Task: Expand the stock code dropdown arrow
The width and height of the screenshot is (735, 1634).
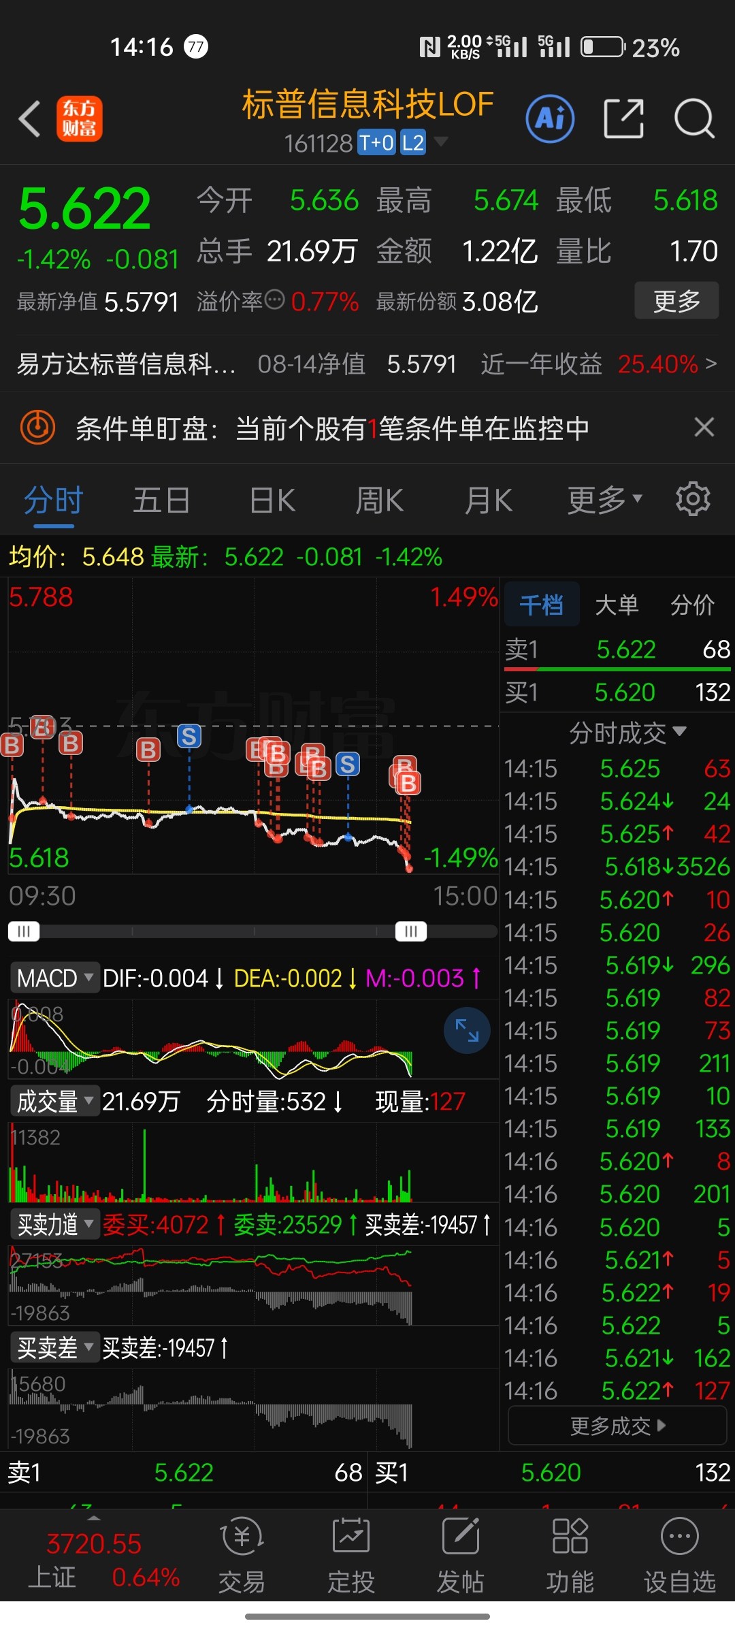Action: pos(441,142)
